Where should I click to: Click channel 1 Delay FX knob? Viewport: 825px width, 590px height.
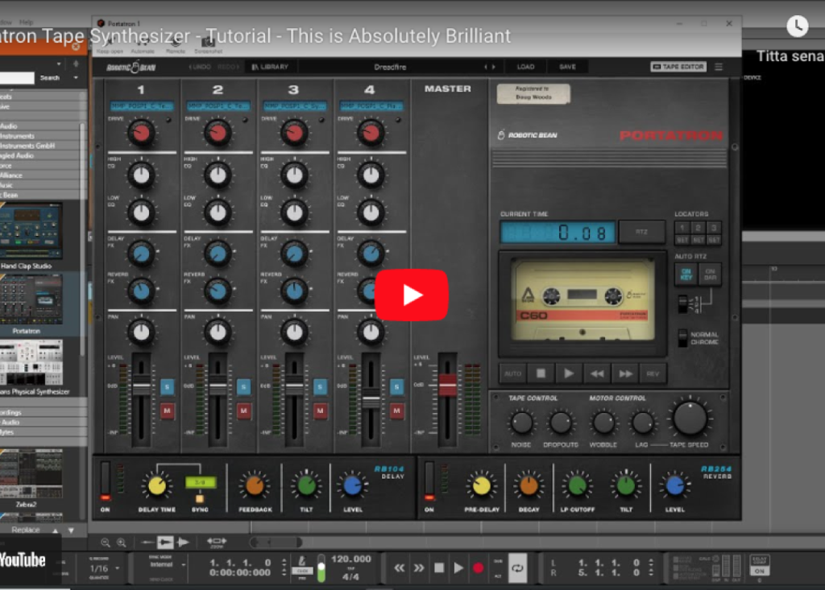pyautogui.click(x=141, y=254)
